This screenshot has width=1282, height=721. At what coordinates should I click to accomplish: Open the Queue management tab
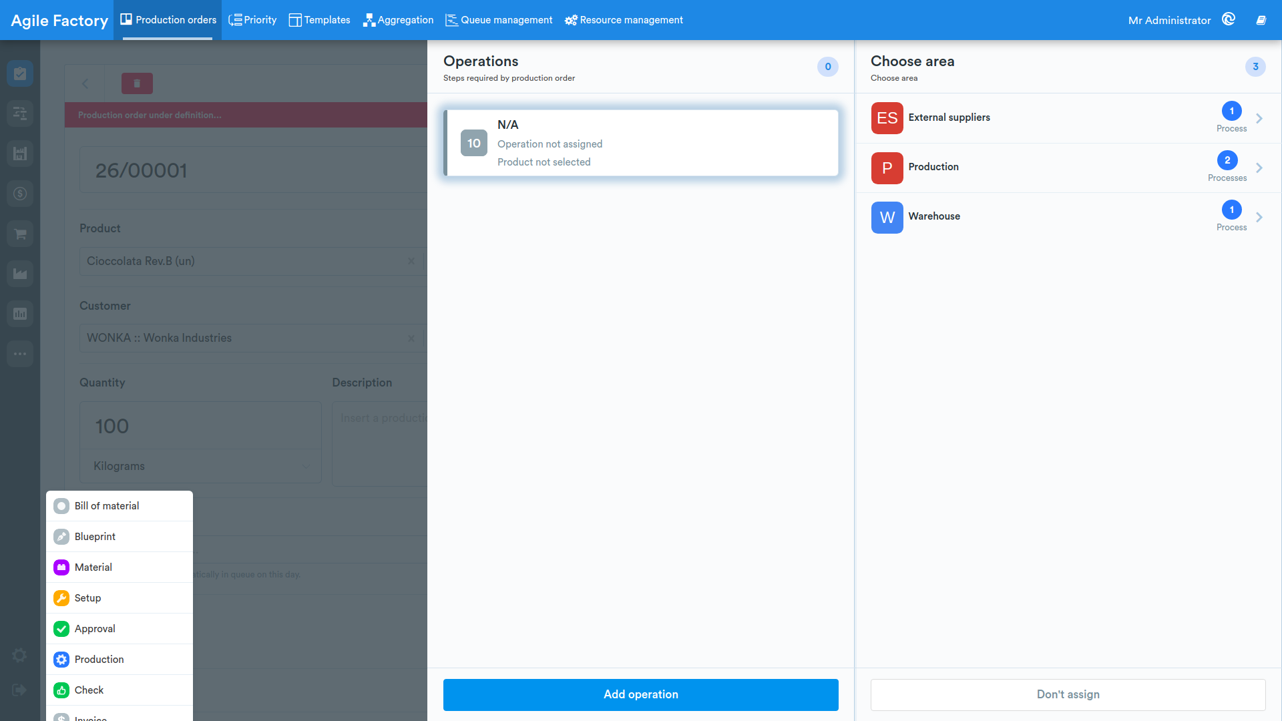point(499,20)
